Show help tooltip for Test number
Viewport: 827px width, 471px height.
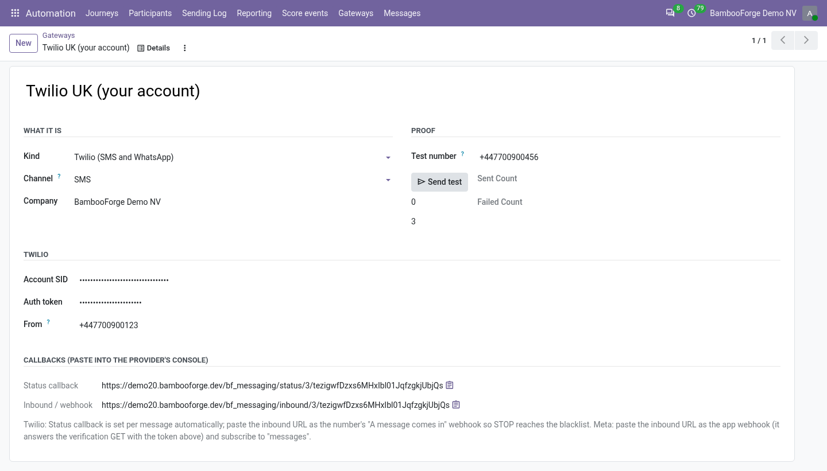point(463,154)
